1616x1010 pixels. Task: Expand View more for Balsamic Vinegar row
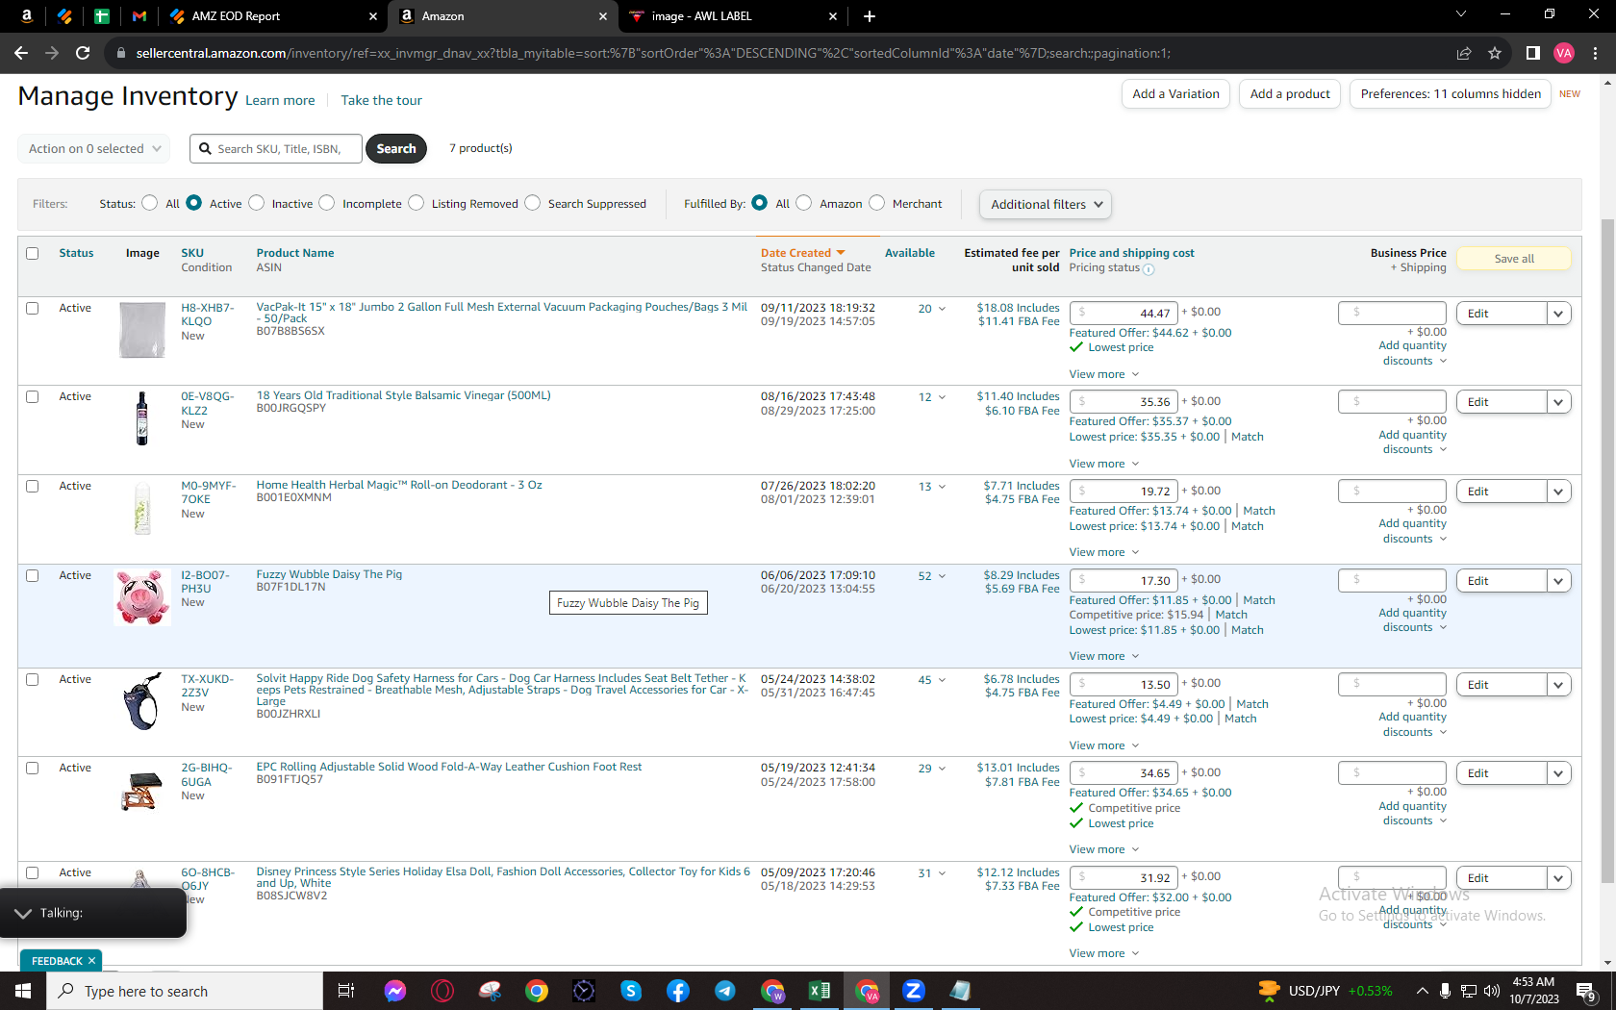pos(1104,464)
